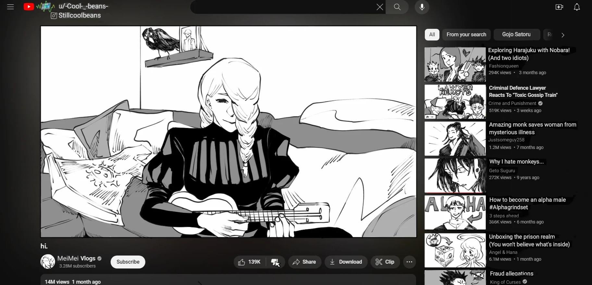Open the Geto Suguru channel name

click(x=502, y=171)
